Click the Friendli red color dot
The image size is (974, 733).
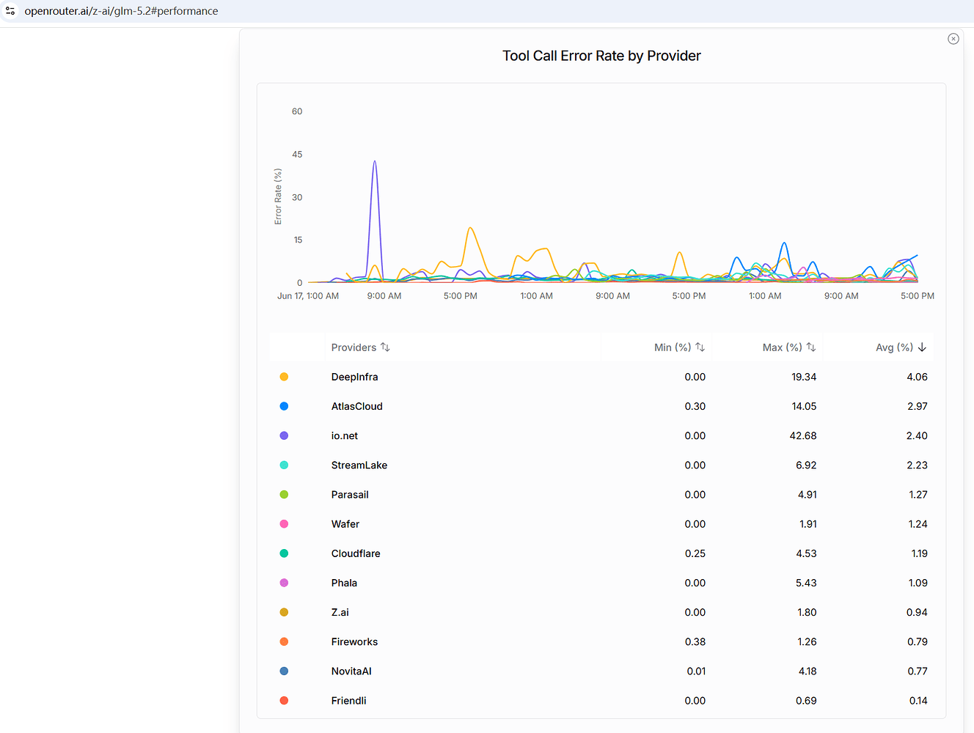click(x=284, y=701)
